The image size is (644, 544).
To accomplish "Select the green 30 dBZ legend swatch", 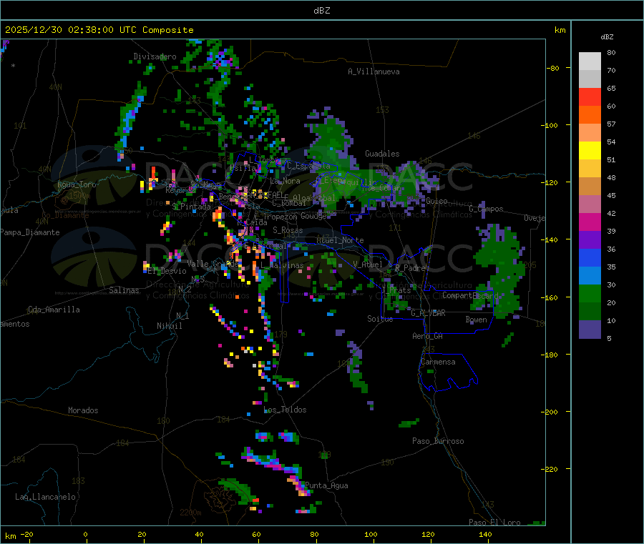I will pos(590,293).
